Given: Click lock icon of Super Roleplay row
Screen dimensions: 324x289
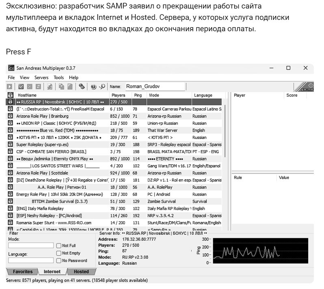Looking at the screenshot, I should [10, 144].
